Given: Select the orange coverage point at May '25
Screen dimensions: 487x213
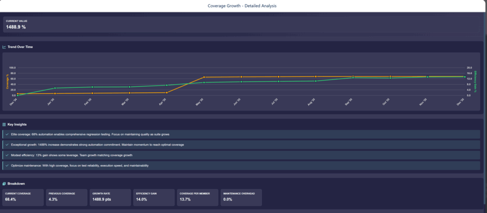Looking at the screenshot, I should coord(204,77).
